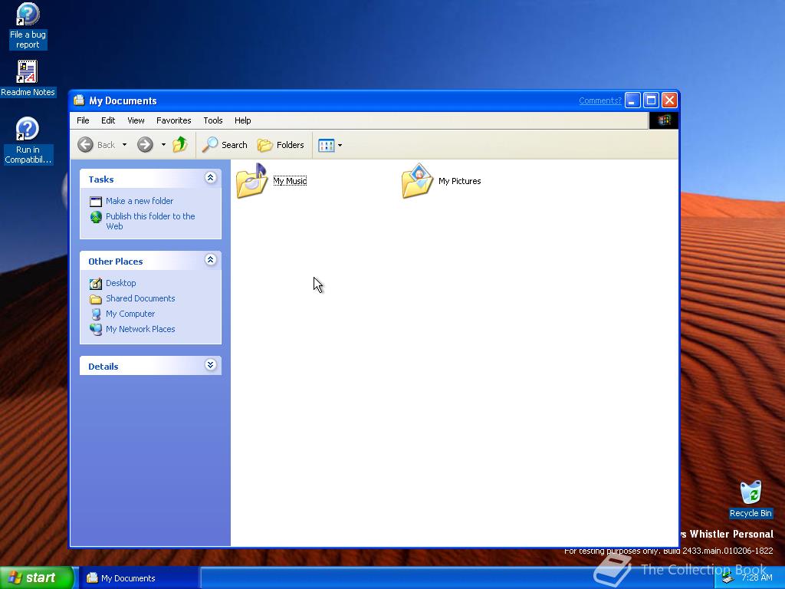This screenshot has width=785, height=589.
Task: Open the Help menu
Action: tap(243, 120)
